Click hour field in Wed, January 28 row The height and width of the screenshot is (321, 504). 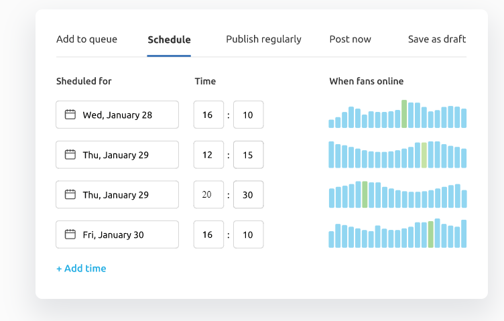coord(208,115)
